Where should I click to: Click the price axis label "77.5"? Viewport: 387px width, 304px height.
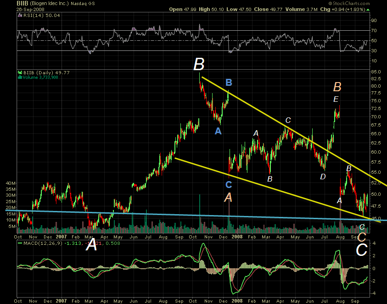[376, 93]
